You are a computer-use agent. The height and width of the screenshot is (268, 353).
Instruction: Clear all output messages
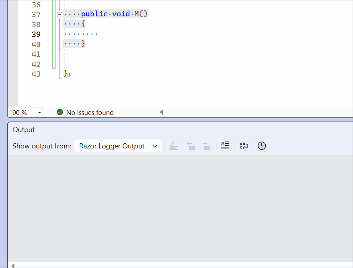click(x=225, y=146)
